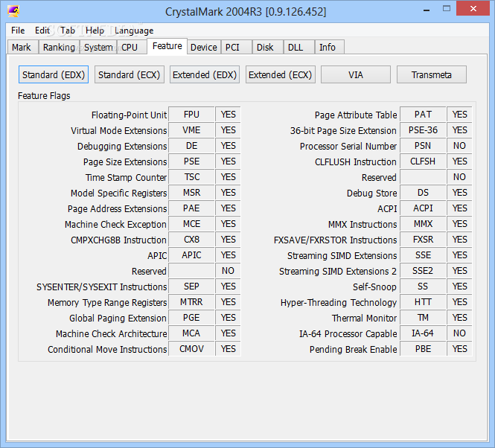The image size is (495, 448).
Task: Click the PAE abbreviation cell
Action: 191,208
